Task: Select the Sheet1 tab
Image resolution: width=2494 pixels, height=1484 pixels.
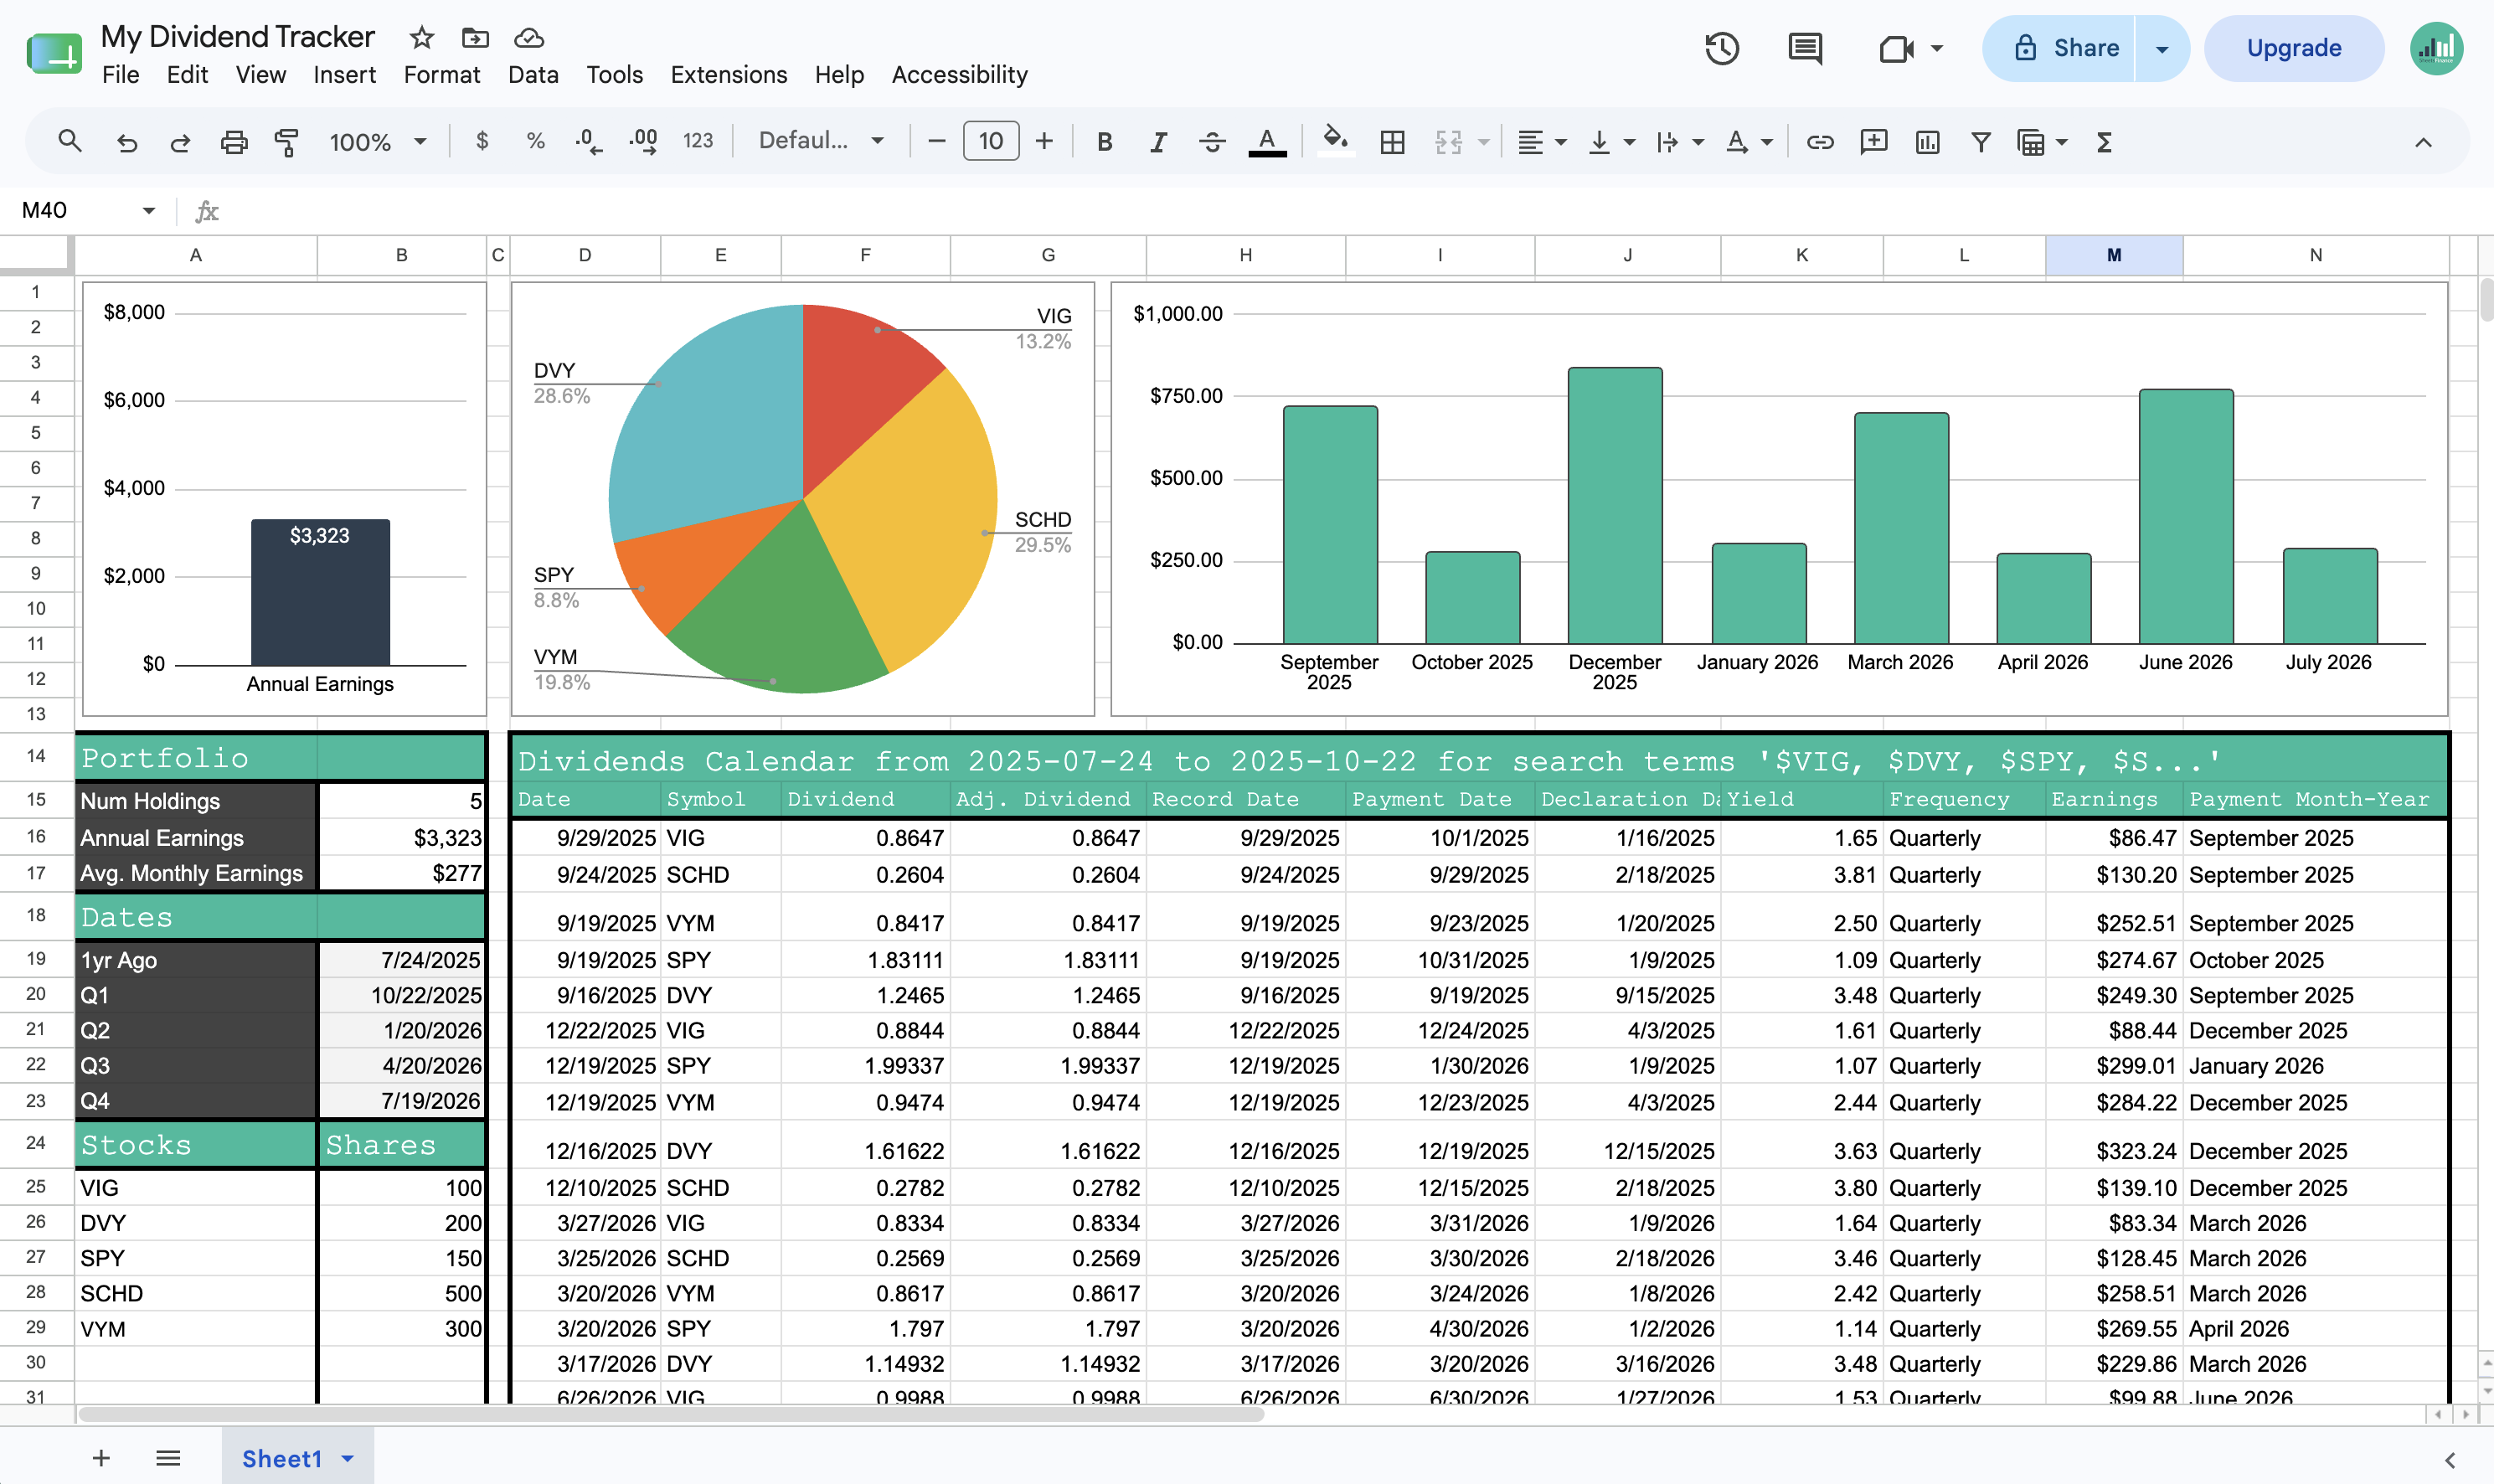Action: tap(281, 1458)
